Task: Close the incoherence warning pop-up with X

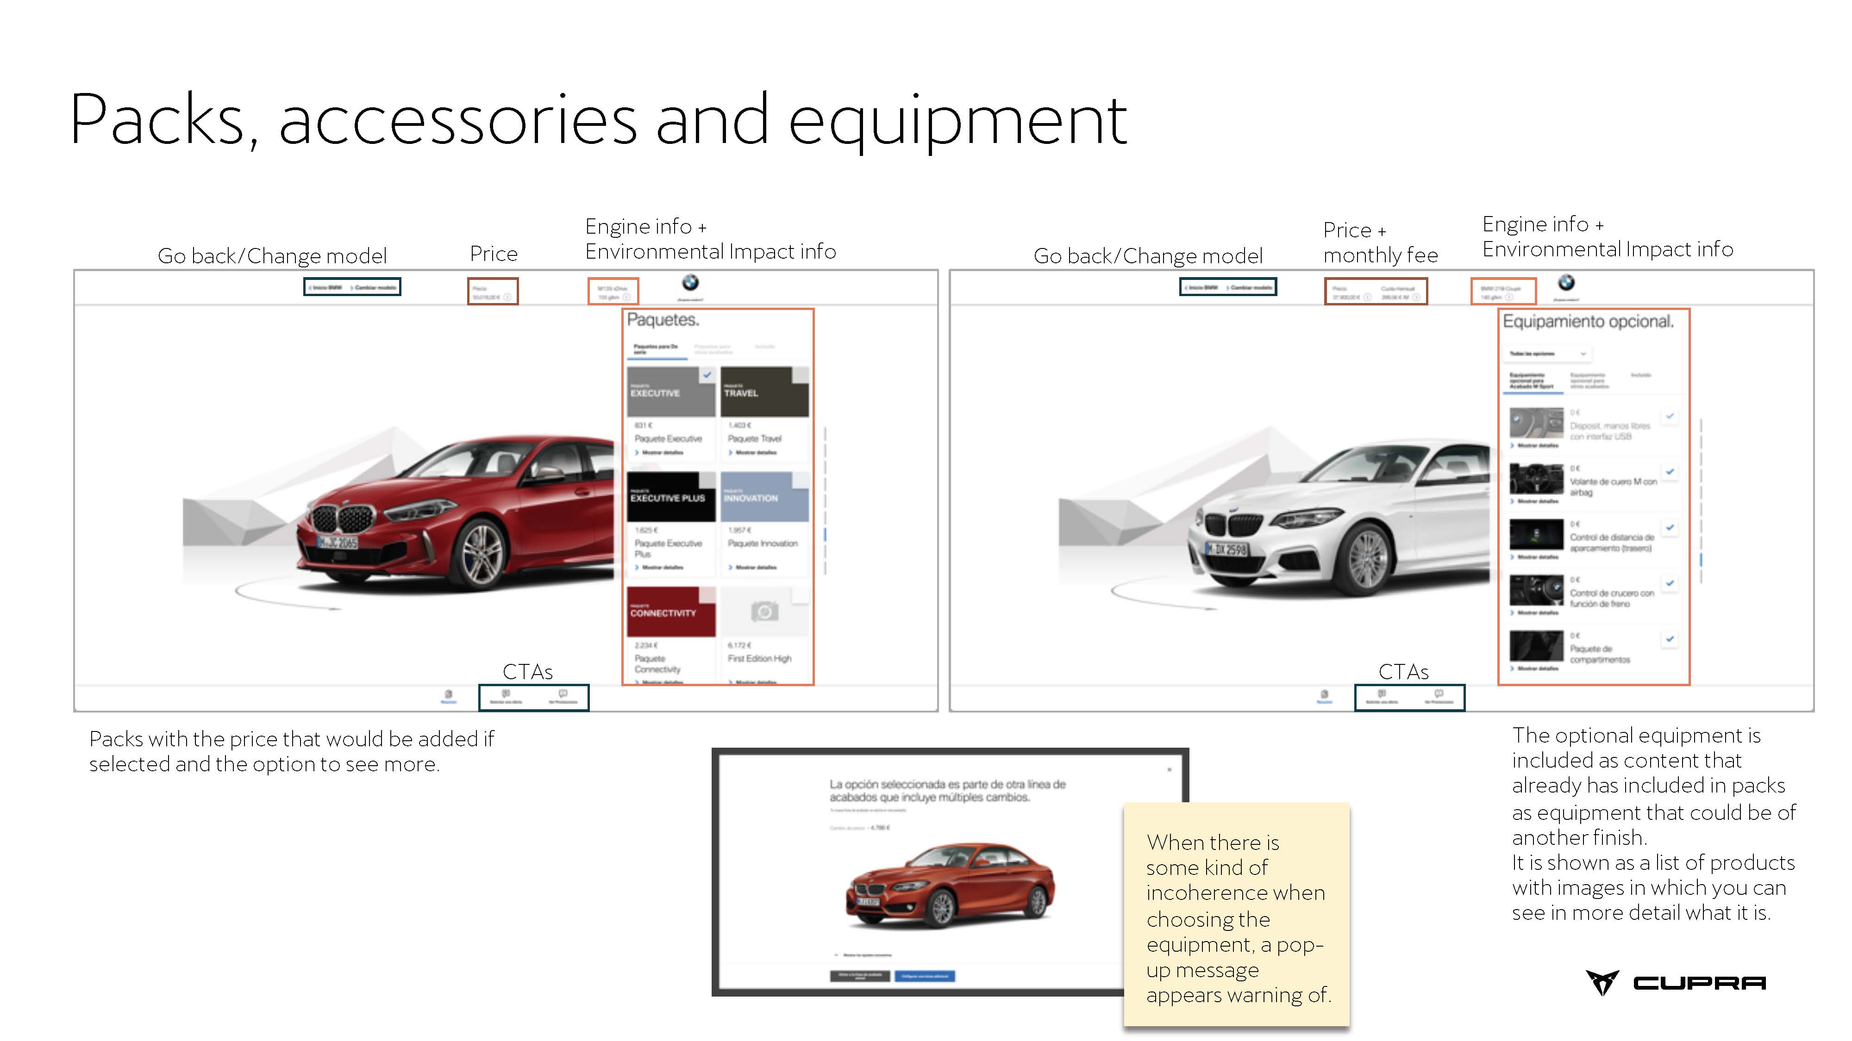Action: [x=1170, y=769]
